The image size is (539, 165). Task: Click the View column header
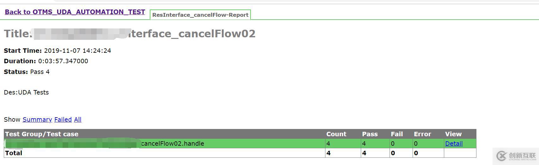point(453,134)
